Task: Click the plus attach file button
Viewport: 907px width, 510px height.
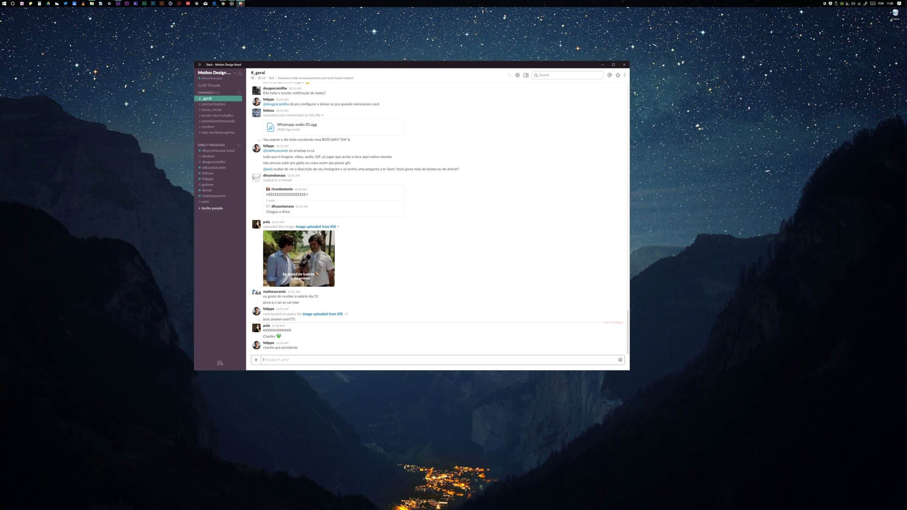Action: coord(256,360)
